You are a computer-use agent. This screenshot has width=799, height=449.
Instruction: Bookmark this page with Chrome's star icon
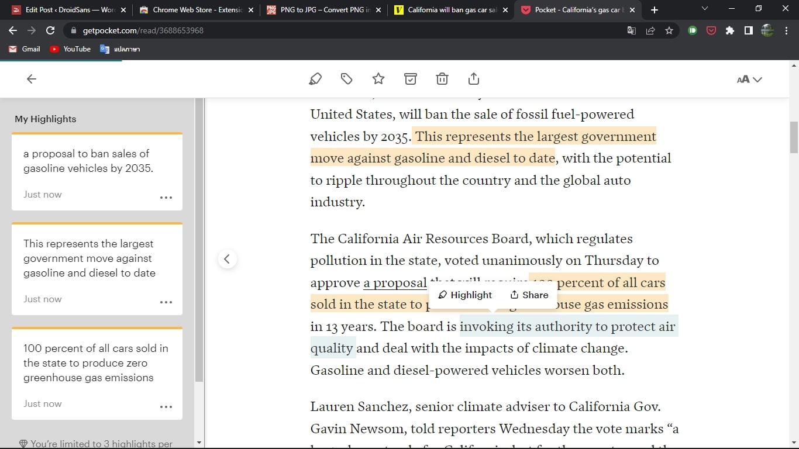pyautogui.click(x=669, y=30)
